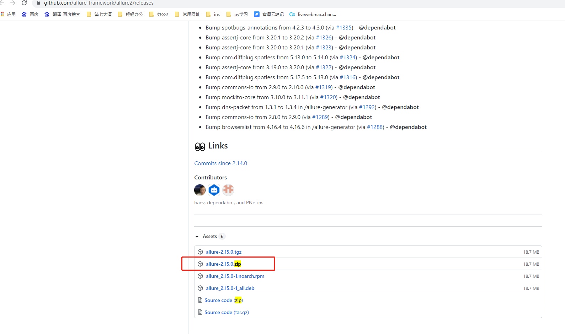Image resolution: width=565 pixels, height=335 pixels.
Task: Open pull request #1335
Action: click(344, 28)
